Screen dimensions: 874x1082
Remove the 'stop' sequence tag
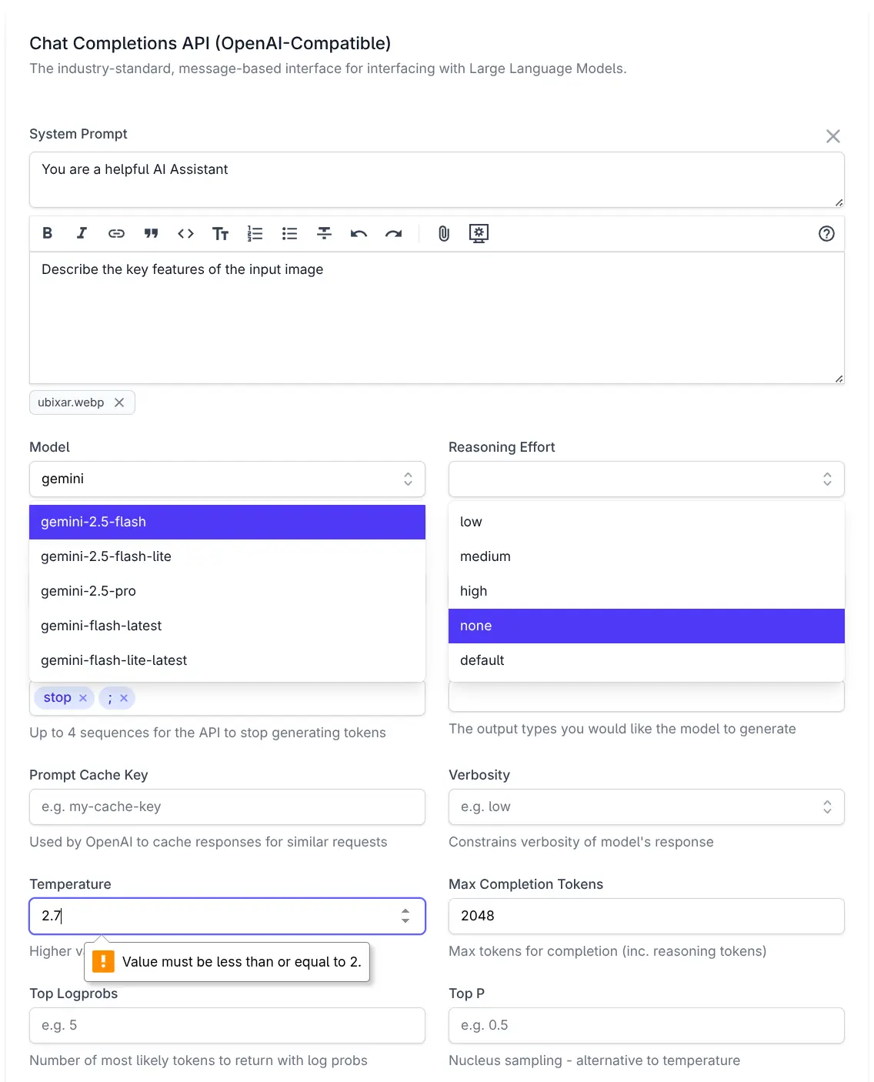(83, 698)
